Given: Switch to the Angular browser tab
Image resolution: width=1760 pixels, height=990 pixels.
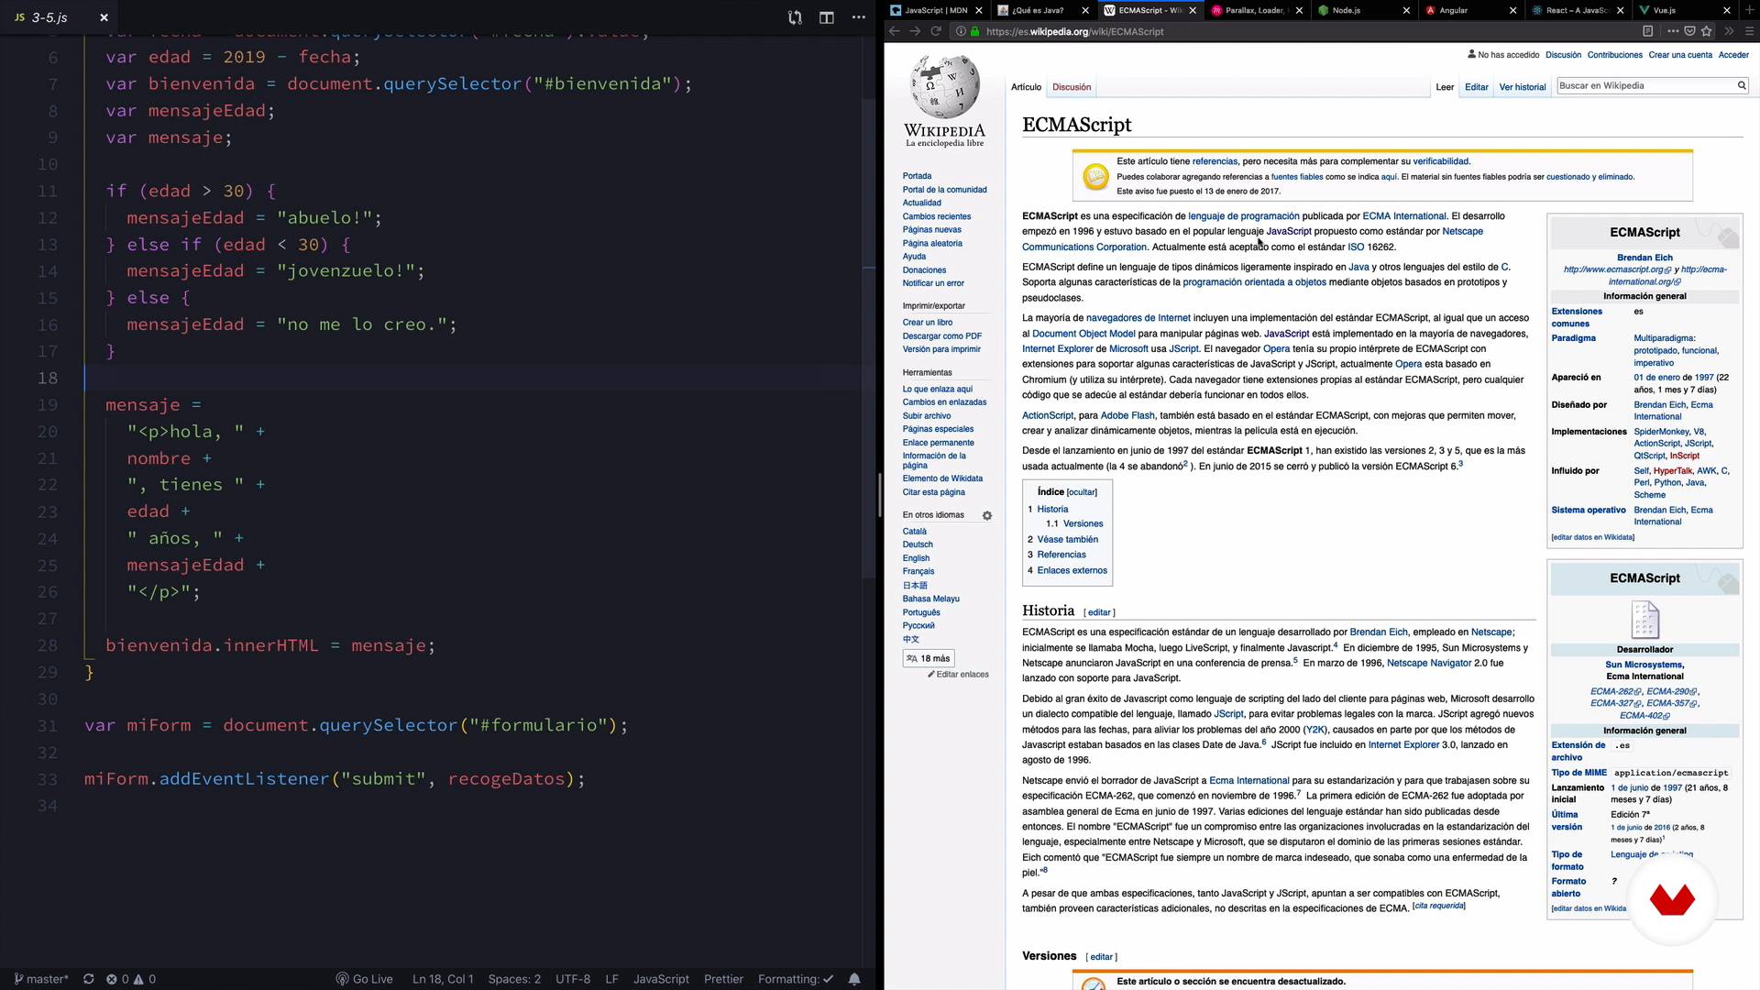Looking at the screenshot, I should tap(1469, 10).
